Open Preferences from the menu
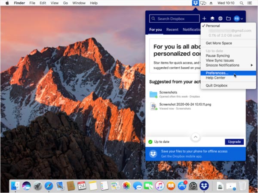The width and height of the screenshot is (258, 193). 228,73
